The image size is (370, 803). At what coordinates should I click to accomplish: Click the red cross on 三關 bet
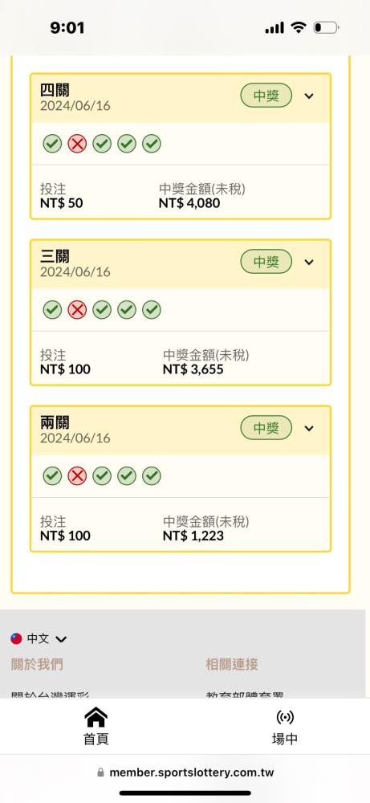pyautogui.click(x=77, y=310)
